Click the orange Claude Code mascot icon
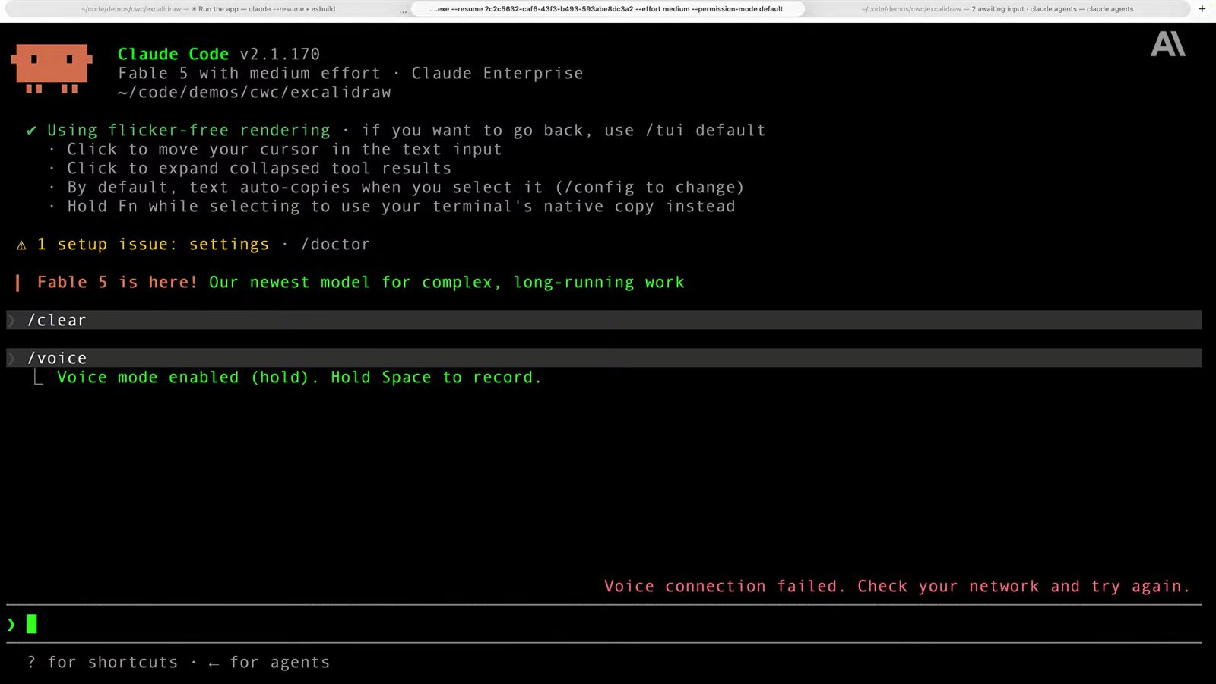This screenshot has width=1216, height=684. click(52, 69)
